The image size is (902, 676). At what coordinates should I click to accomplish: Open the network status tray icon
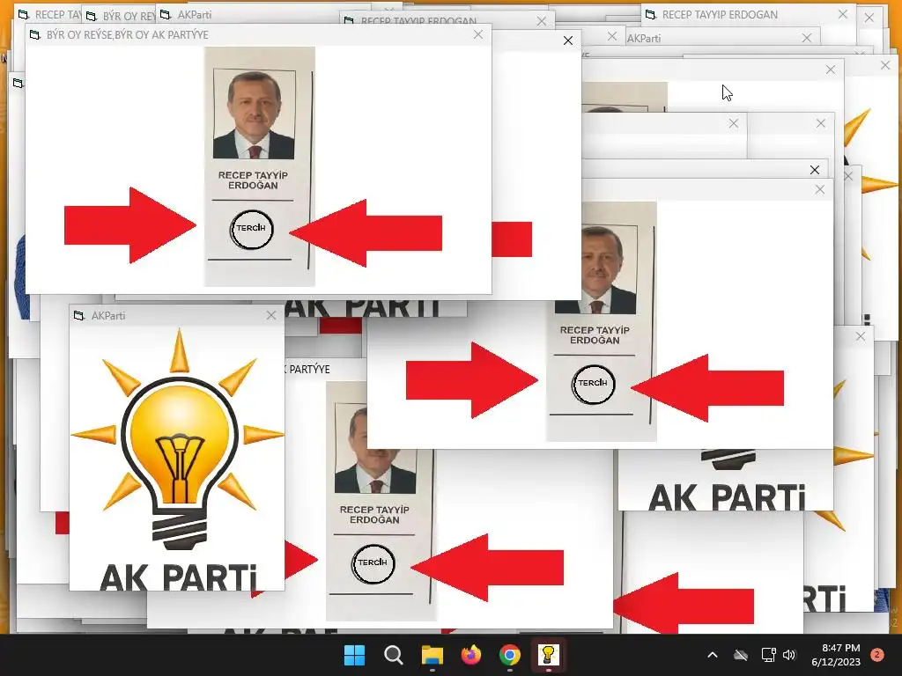(768, 655)
